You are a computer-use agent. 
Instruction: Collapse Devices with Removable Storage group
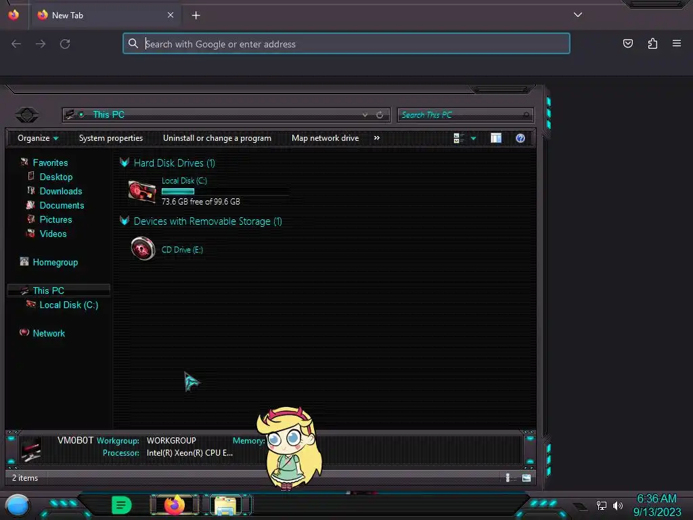pyautogui.click(x=125, y=221)
